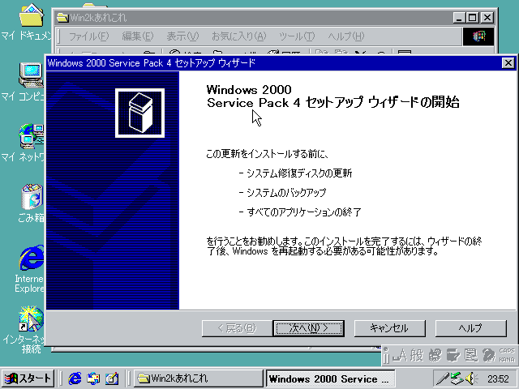This screenshot has height=389, width=519.
Task: Click the wizard title bar text
Action: click(152, 63)
